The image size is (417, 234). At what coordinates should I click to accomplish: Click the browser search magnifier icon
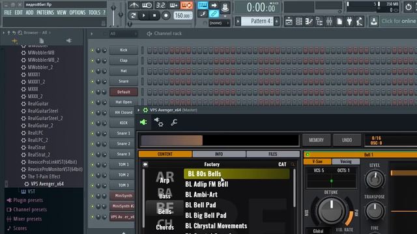[x=20, y=32]
